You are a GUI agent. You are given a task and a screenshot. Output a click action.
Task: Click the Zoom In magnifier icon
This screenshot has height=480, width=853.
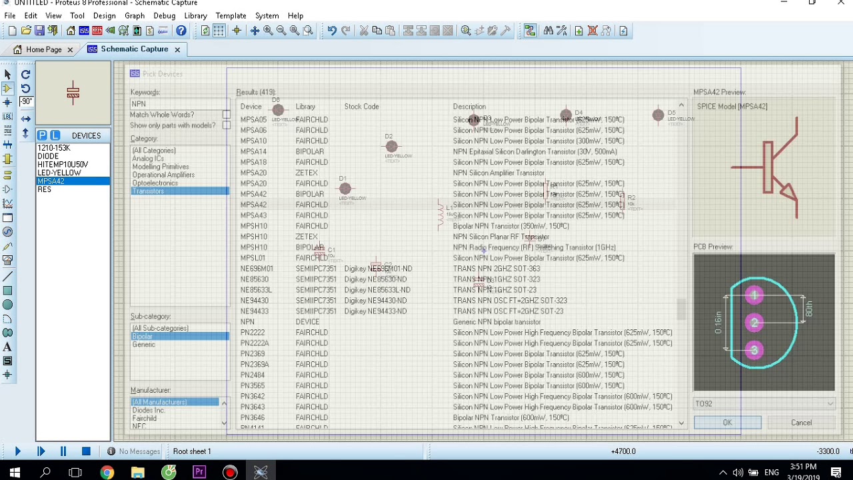(268, 31)
